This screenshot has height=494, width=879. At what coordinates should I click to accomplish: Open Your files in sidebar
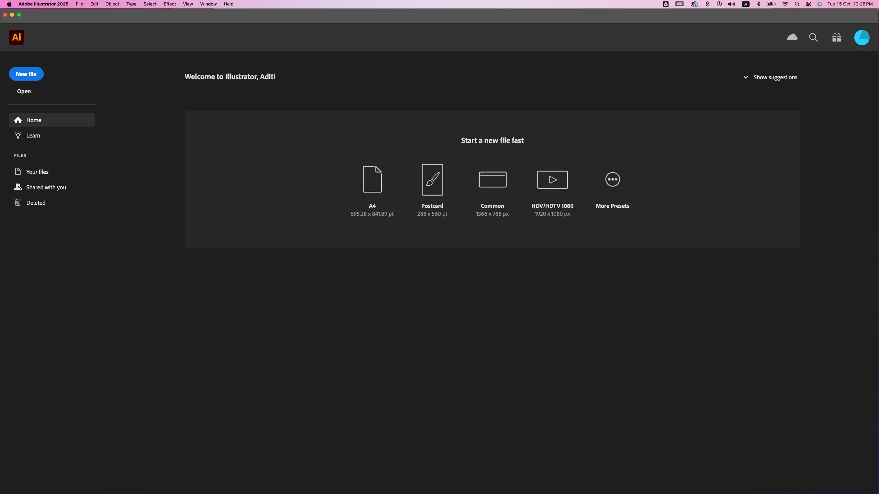(37, 172)
